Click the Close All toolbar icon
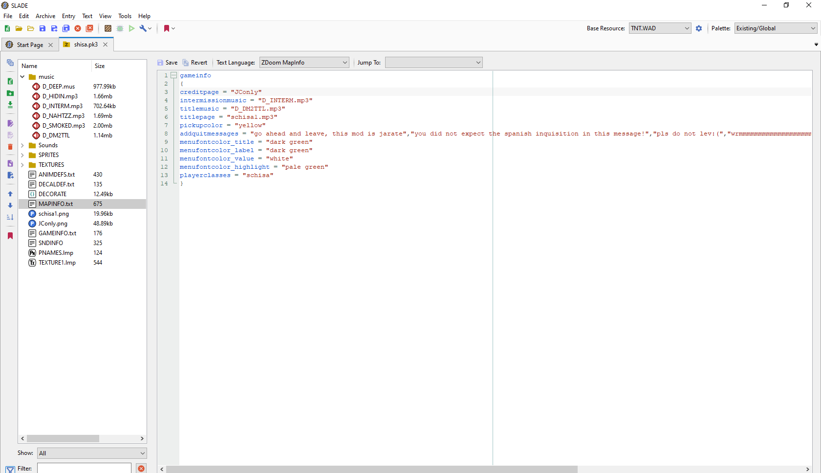This screenshot has height=473, width=821. [89, 28]
